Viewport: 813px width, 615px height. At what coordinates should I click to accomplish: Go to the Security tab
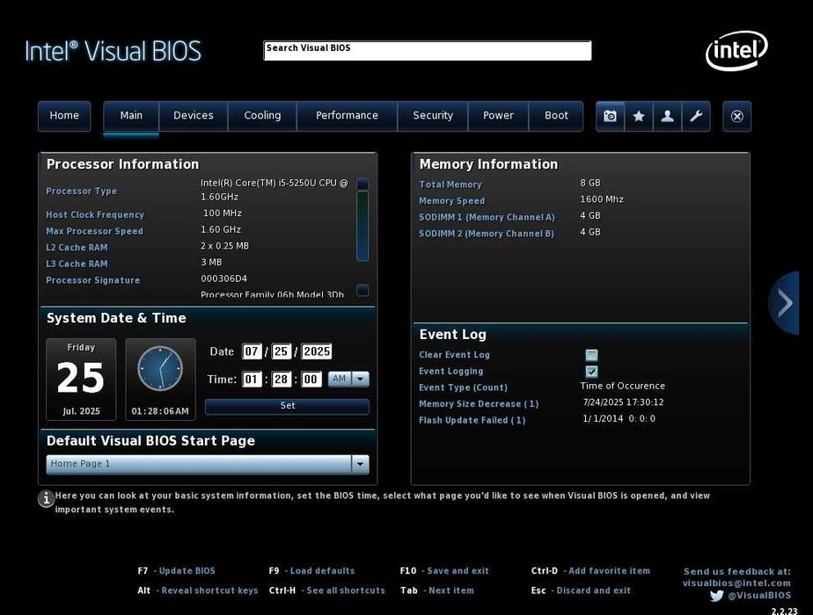pos(433,116)
